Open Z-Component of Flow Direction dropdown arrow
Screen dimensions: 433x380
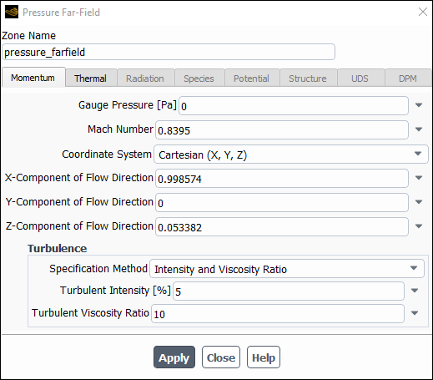click(419, 226)
